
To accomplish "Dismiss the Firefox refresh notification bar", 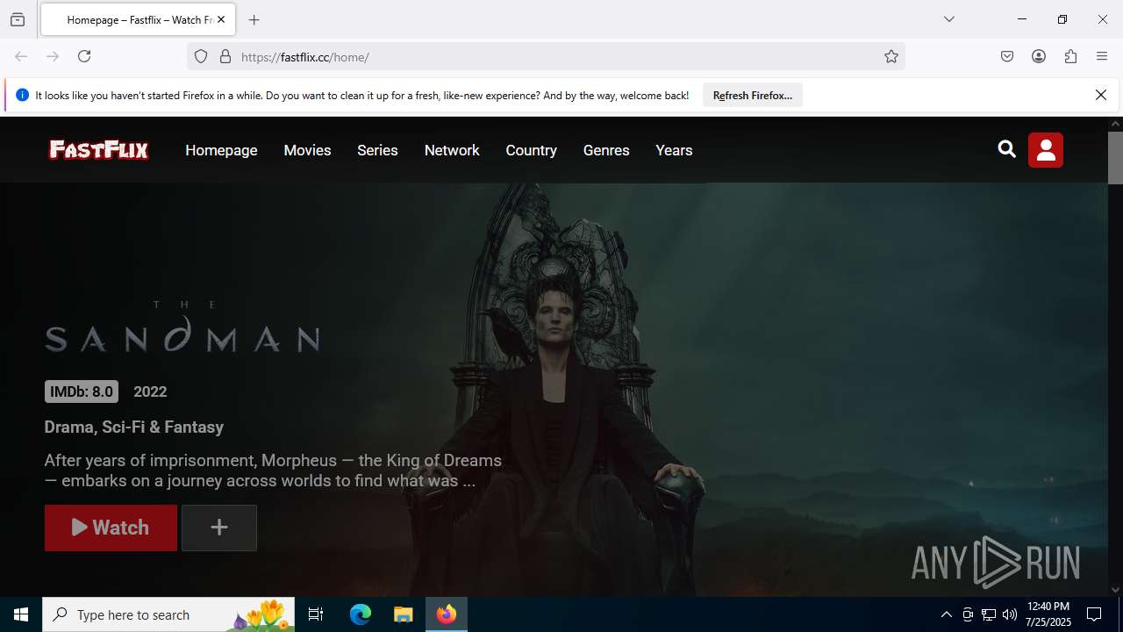I will (x=1101, y=95).
